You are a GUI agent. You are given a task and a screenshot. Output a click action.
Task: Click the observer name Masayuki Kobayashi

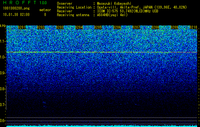(114, 3)
